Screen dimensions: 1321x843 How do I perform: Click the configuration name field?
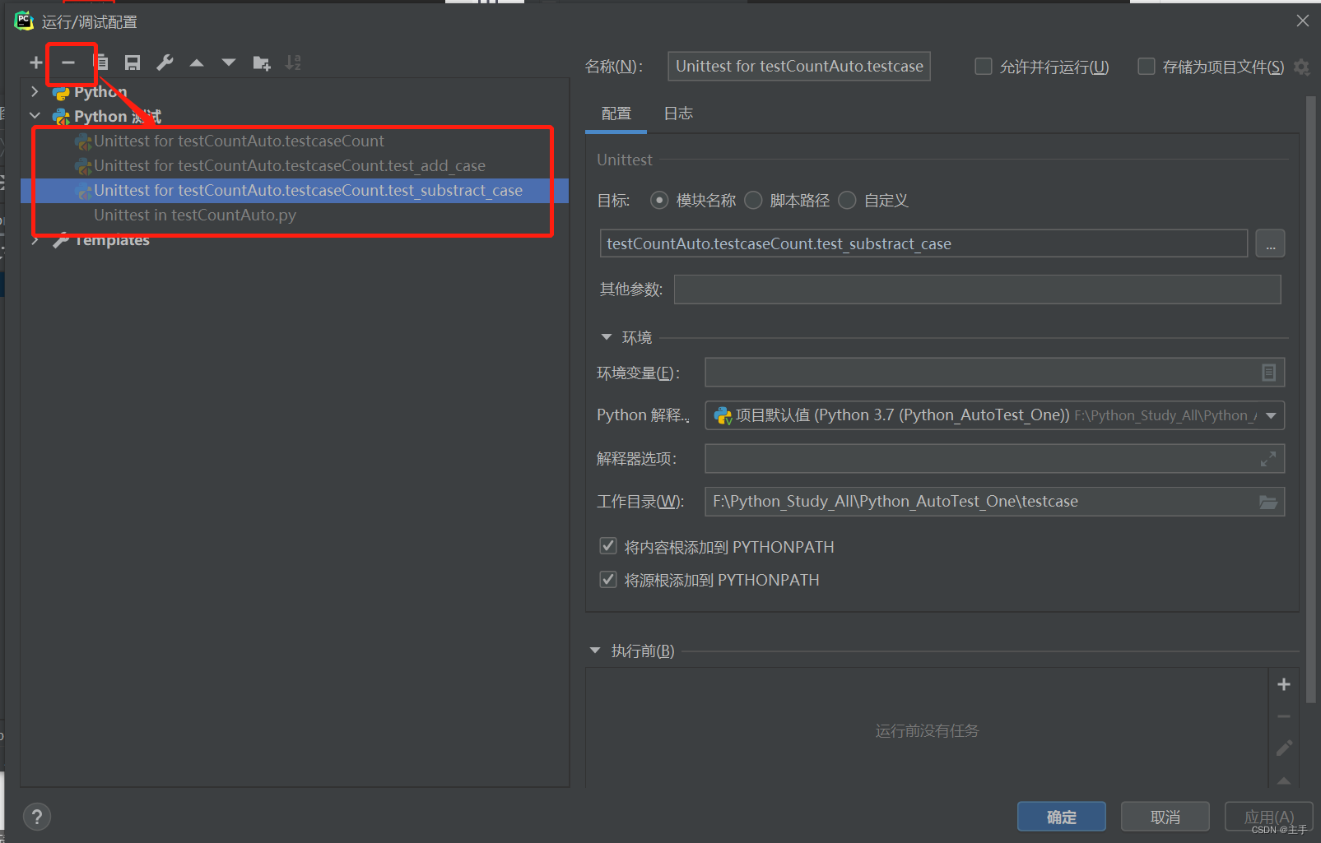coord(799,67)
